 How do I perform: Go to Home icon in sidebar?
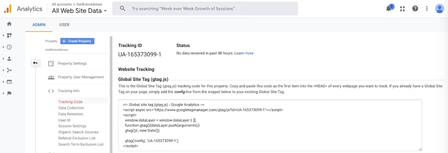pyautogui.click(x=9, y=24)
